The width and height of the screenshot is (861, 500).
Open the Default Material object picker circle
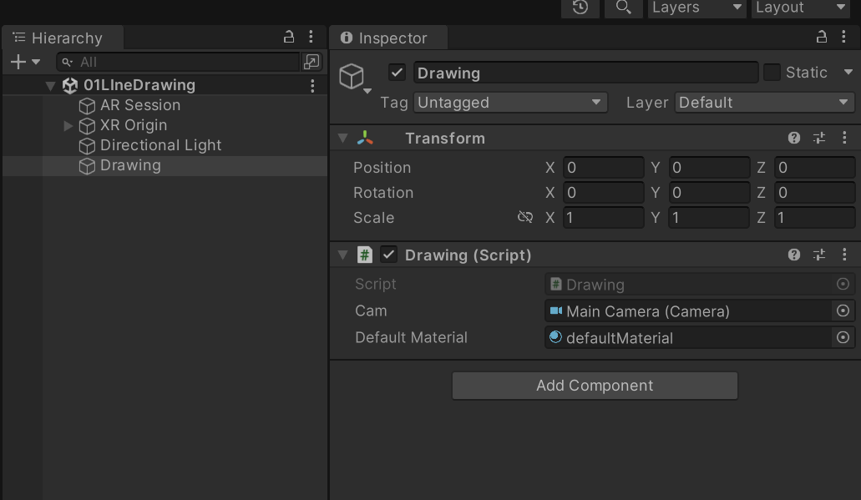[843, 337]
